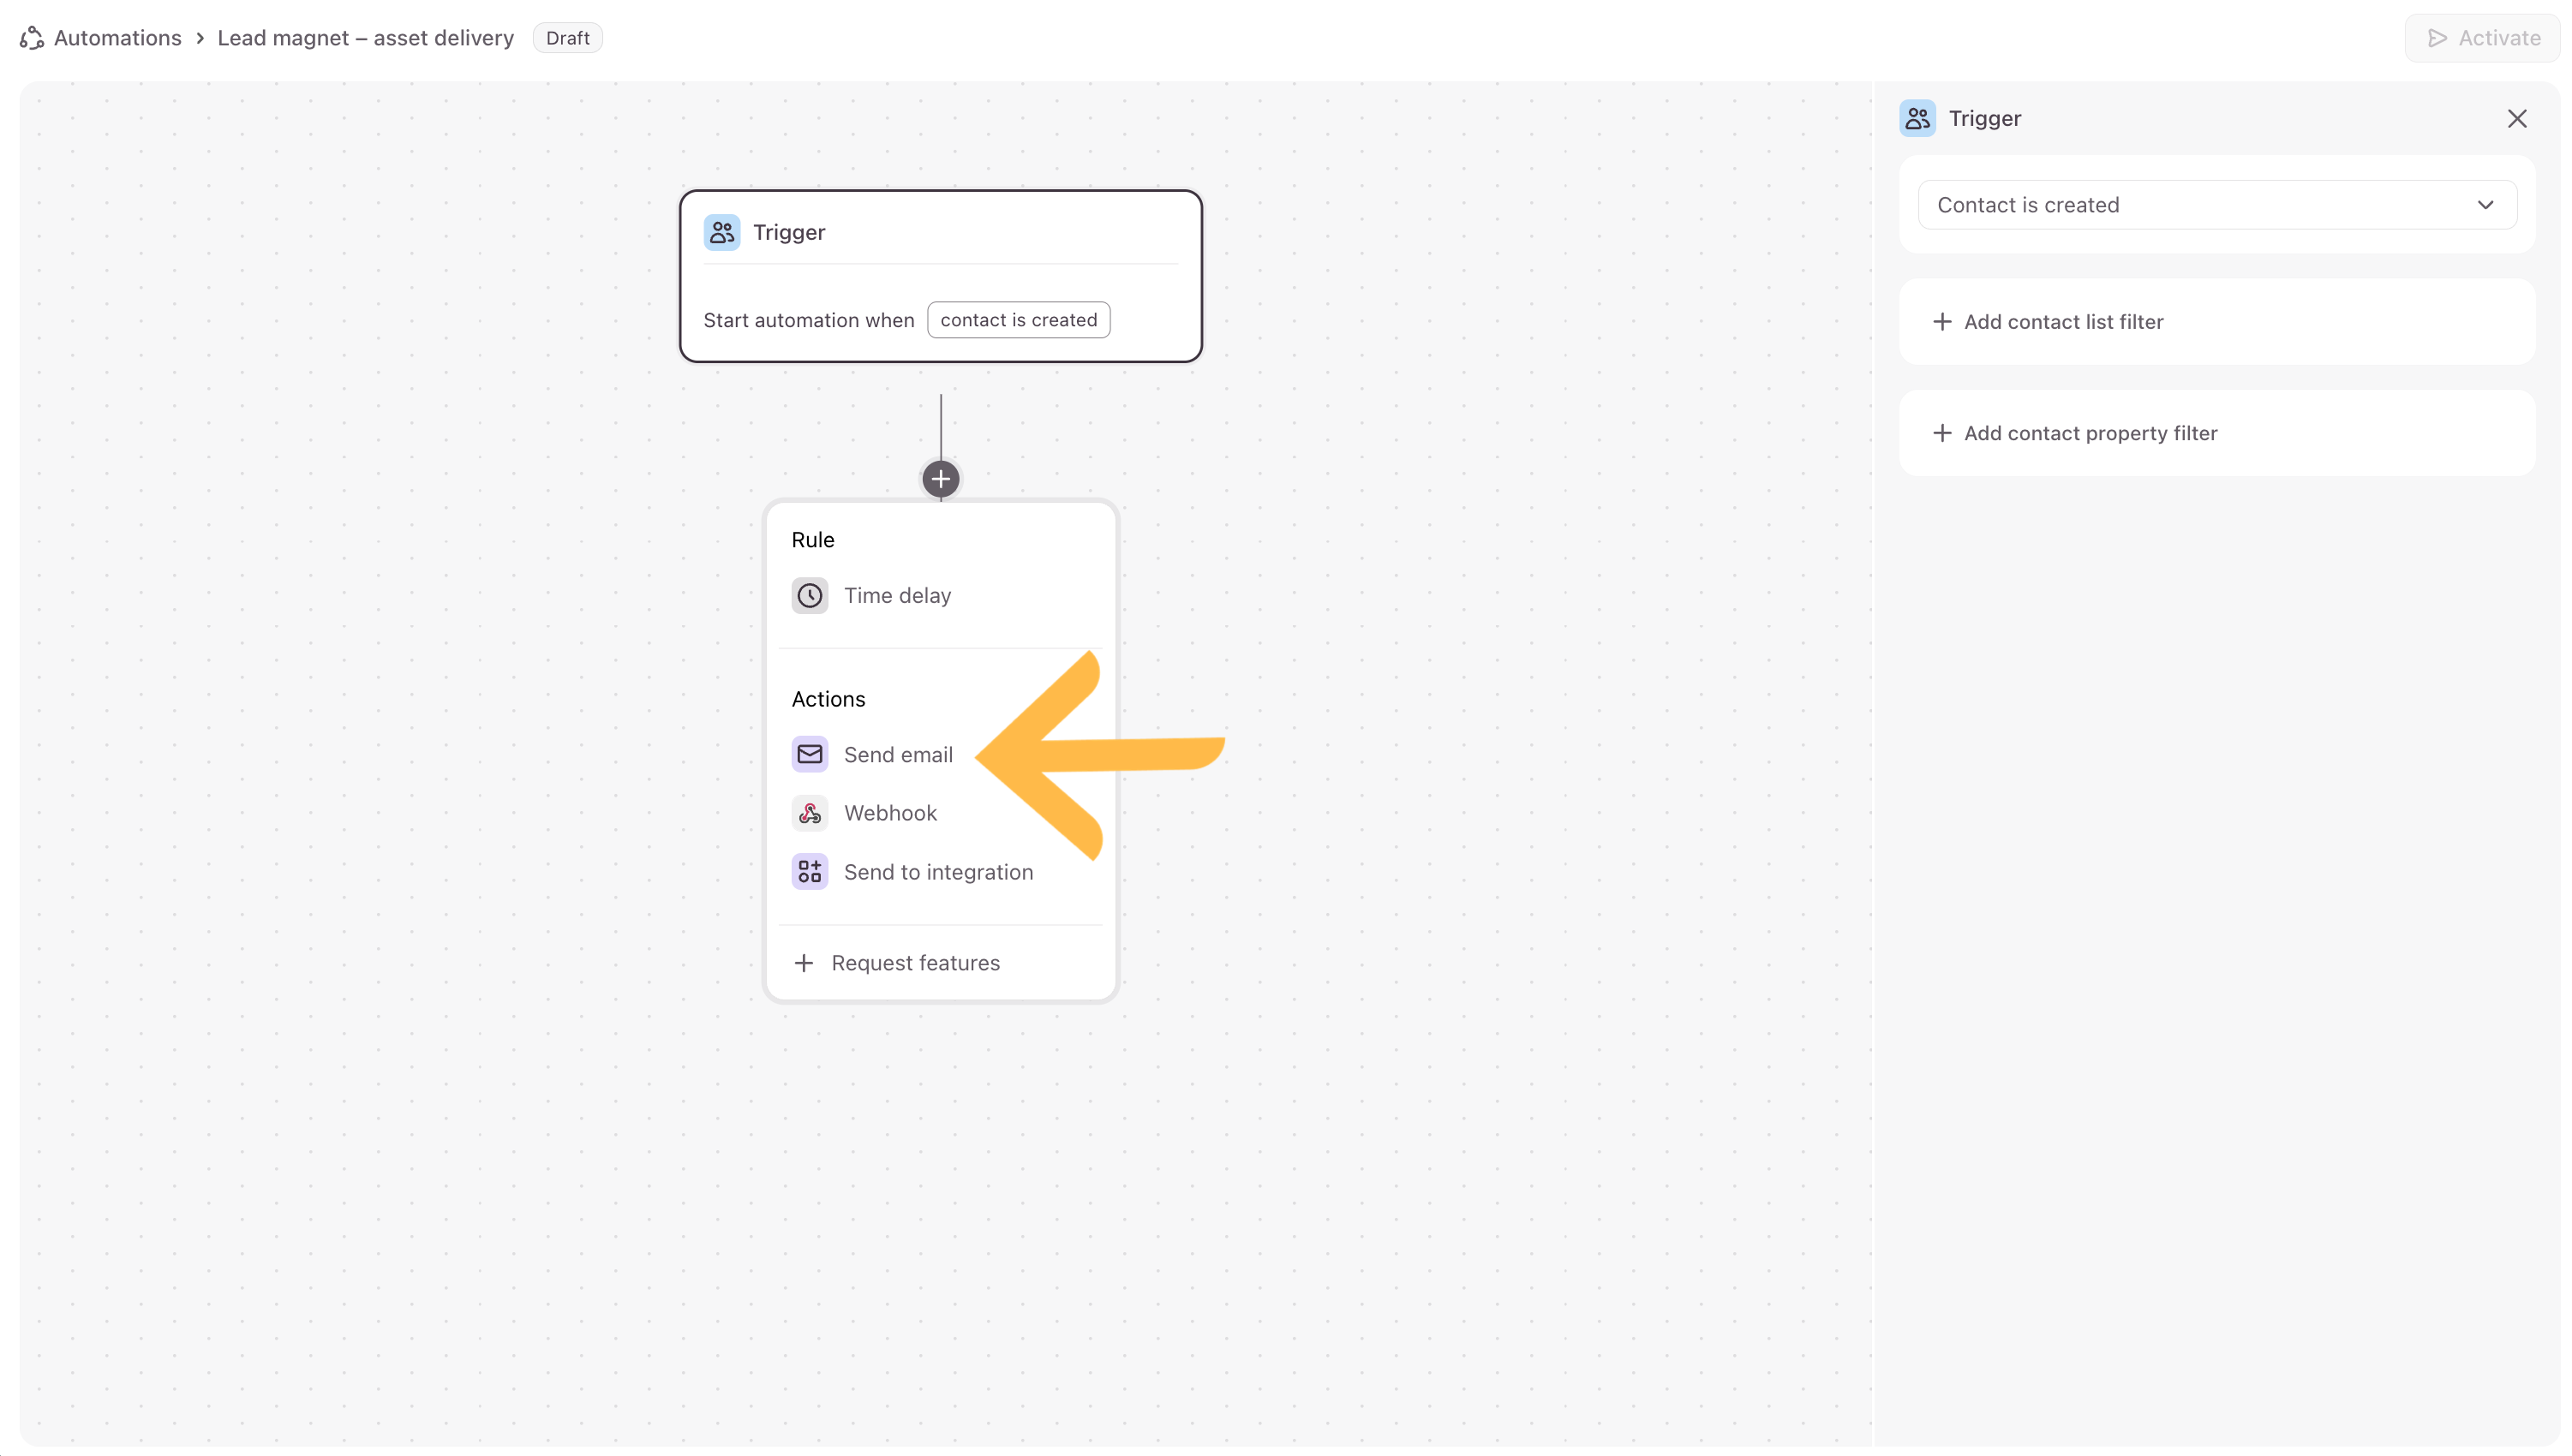Viewport: 2572px width, 1456px height.
Task: Close the Trigger side panel
Action: [x=2517, y=119]
